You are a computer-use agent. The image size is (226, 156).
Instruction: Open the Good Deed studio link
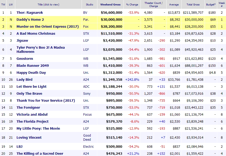[x=87, y=138]
